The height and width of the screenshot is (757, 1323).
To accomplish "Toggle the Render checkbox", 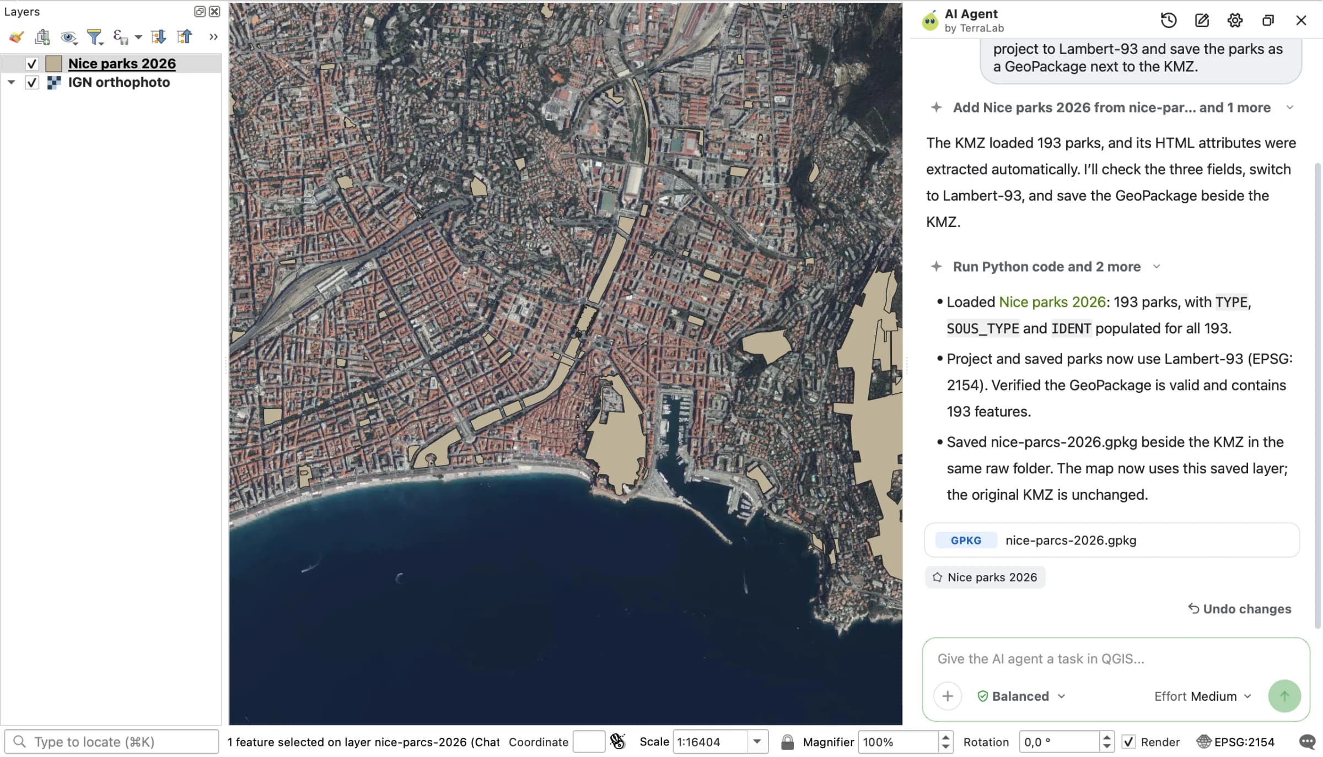I will [1128, 742].
